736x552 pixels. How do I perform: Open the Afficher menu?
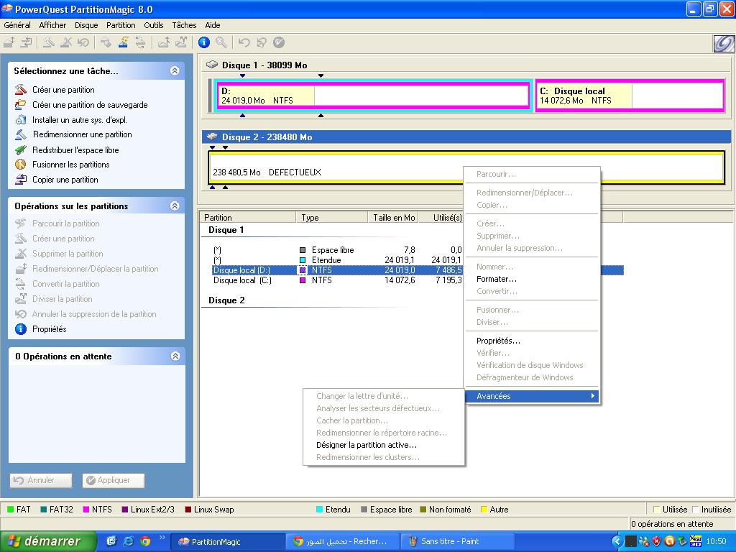point(52,25)
